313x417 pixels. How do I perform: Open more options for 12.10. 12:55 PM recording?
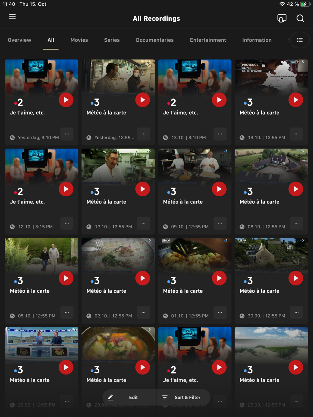(143, 223)
